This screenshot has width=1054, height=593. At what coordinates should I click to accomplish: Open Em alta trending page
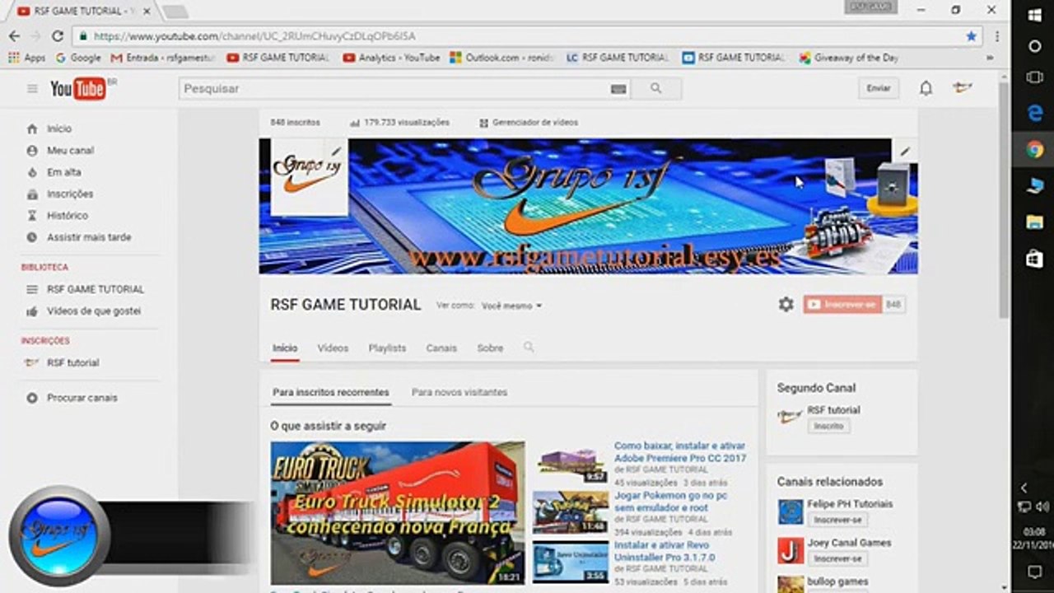click(63, 172)
